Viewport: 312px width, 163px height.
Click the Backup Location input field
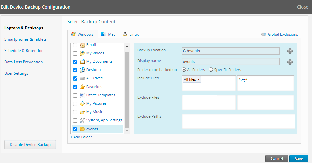(231, 51)
